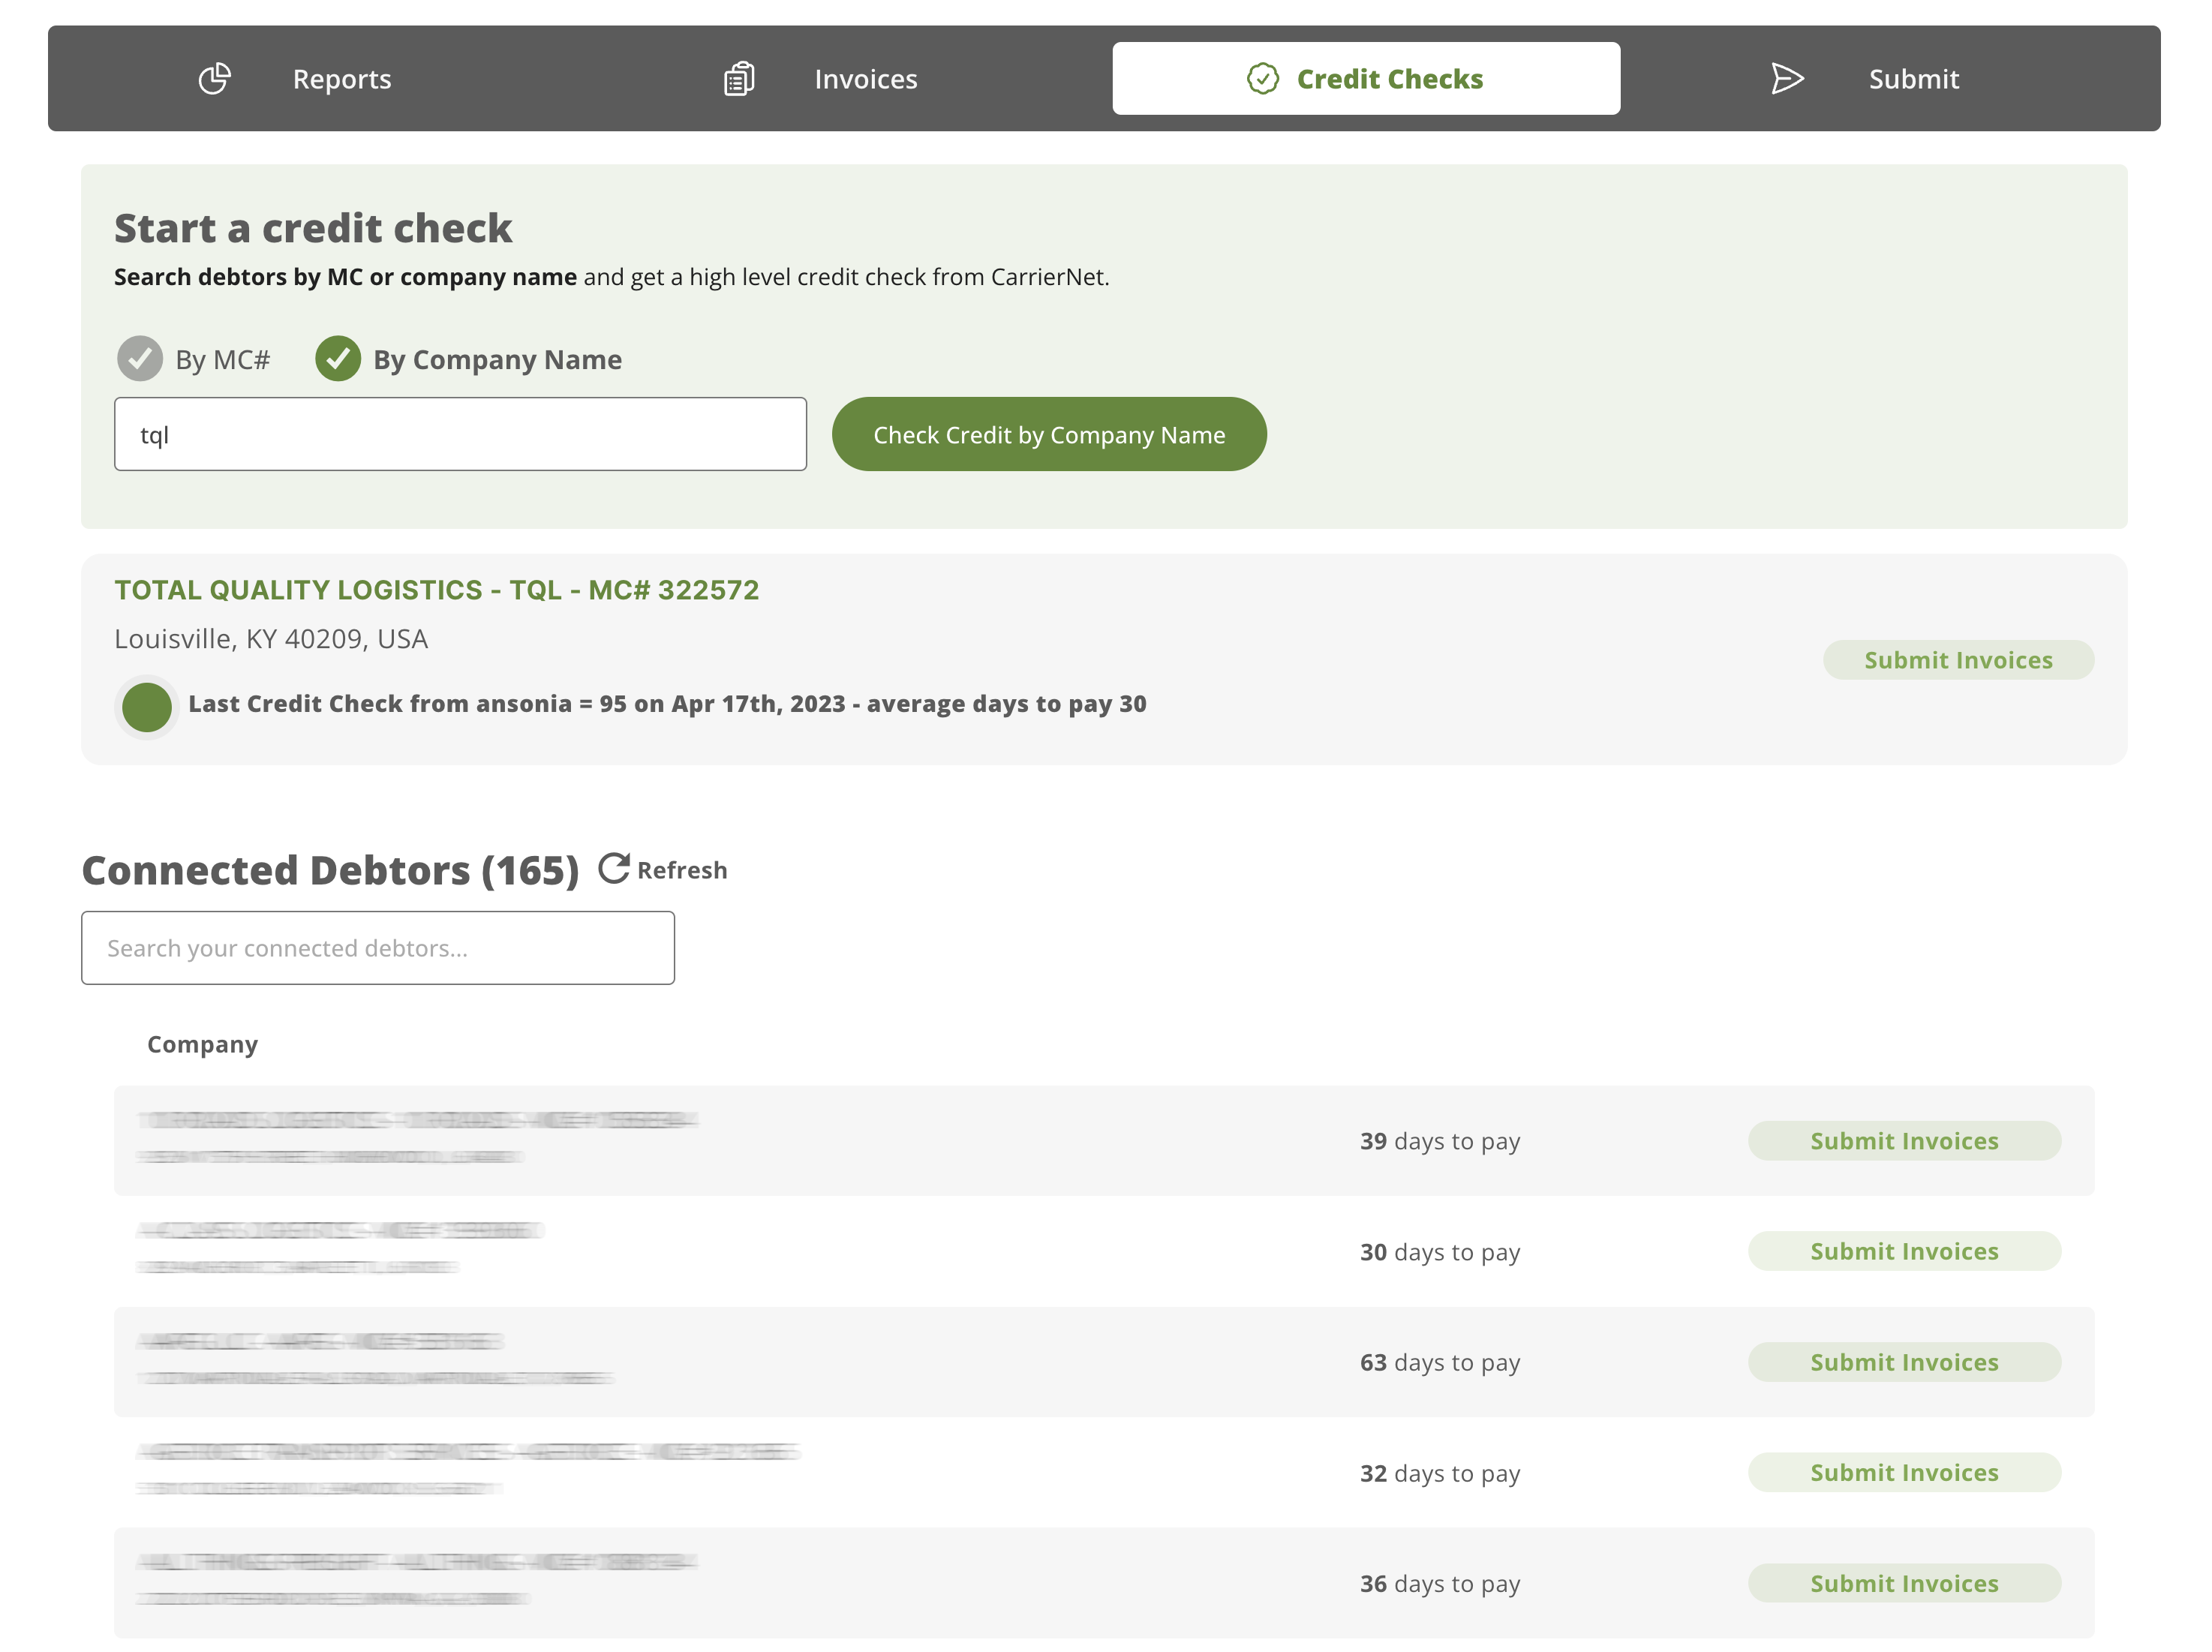Click the Company column header
The image size is (2212, 1652).
(x=202, y=1044)
